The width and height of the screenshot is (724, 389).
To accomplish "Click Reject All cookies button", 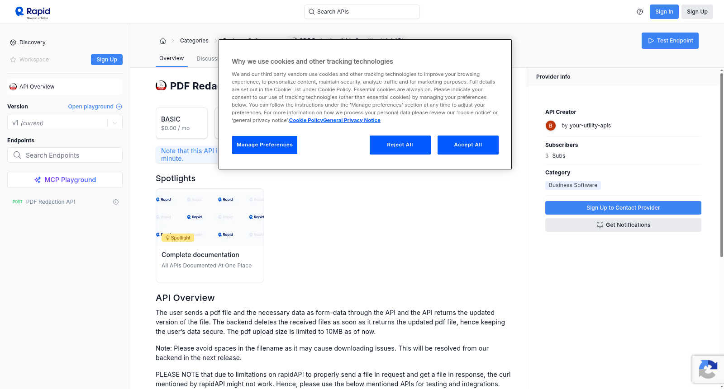I will [x=400, y=145].
